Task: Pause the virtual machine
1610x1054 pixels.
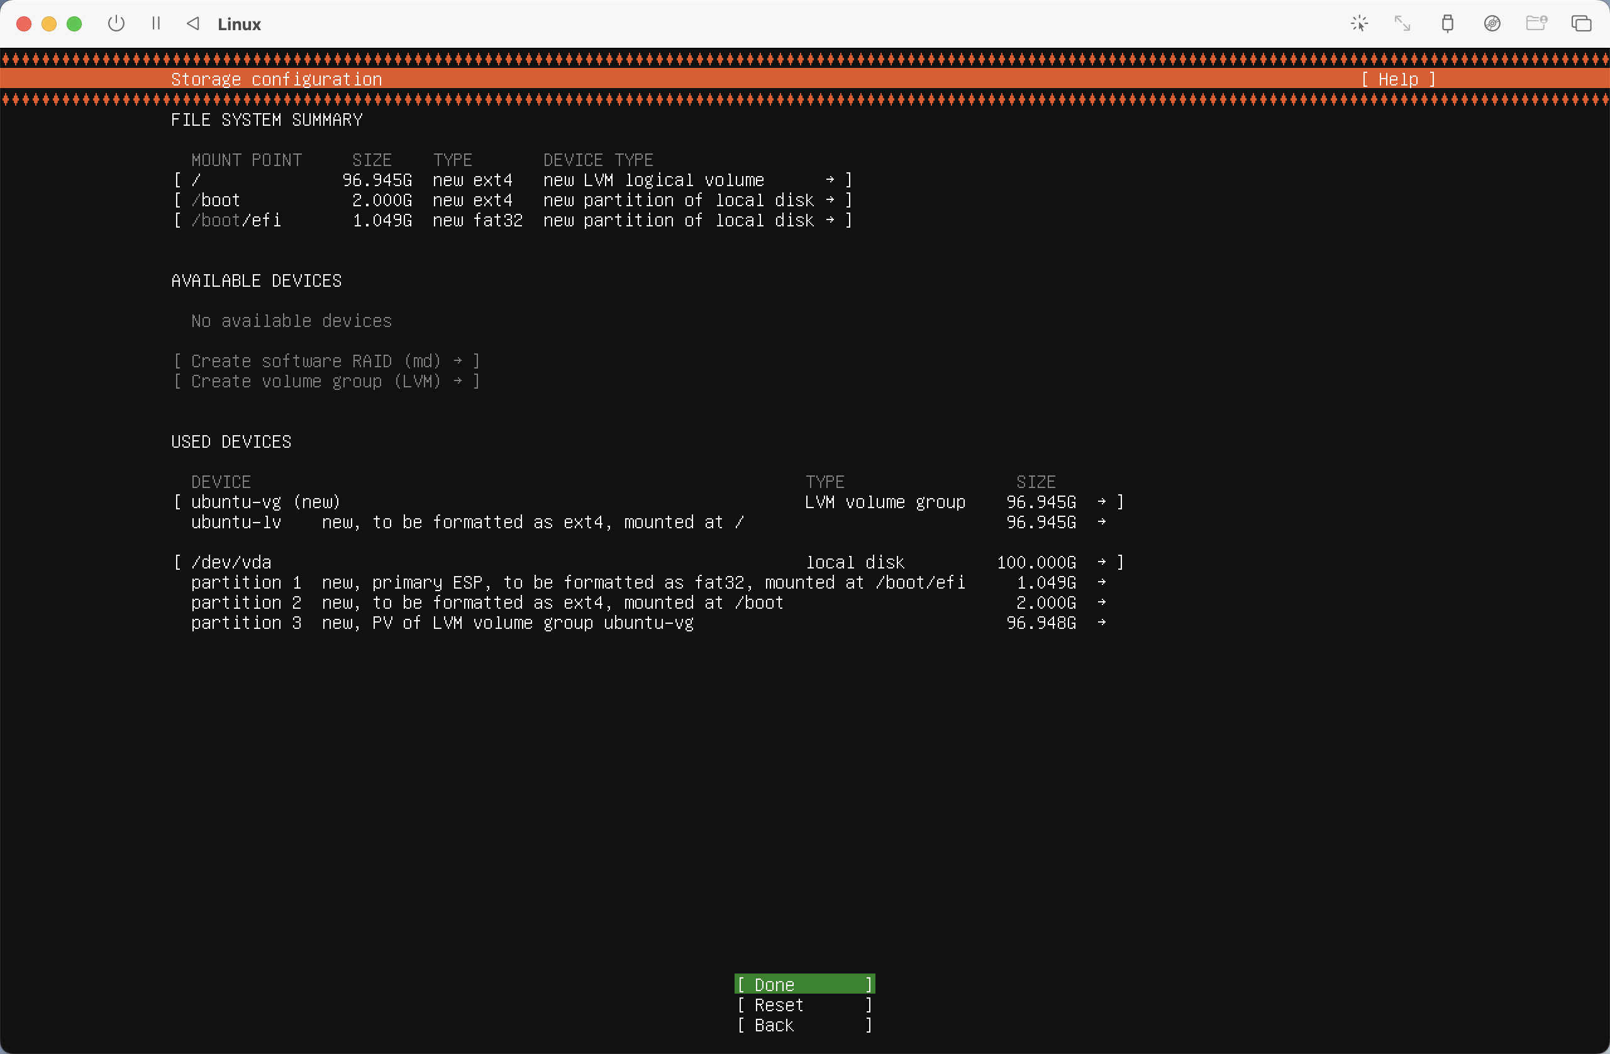Action: 156,24
